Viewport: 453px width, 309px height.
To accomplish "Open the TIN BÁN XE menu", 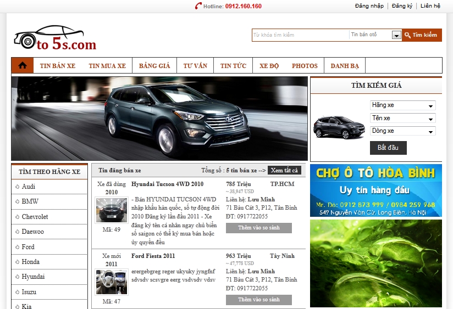I will [58, 66].
